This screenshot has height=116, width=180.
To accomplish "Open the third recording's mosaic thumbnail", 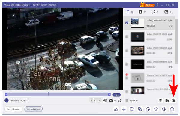I will tap(137, 50).
